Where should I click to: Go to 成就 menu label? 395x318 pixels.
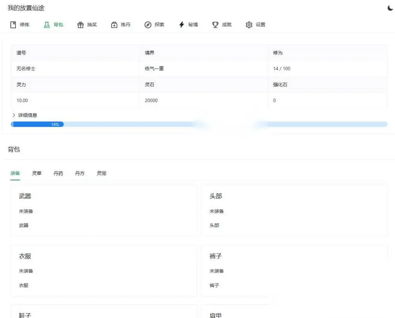click(x=227, y=25)
